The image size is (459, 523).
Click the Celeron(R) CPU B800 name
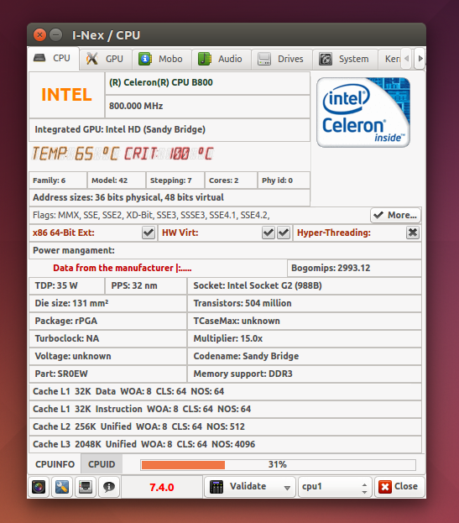160,82
